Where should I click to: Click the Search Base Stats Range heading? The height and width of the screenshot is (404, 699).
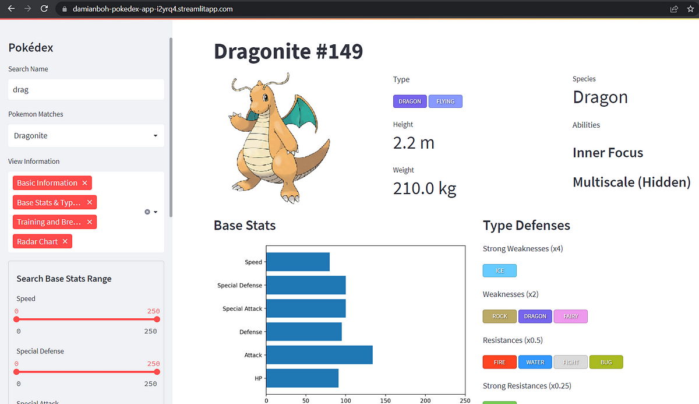point(64,279)
